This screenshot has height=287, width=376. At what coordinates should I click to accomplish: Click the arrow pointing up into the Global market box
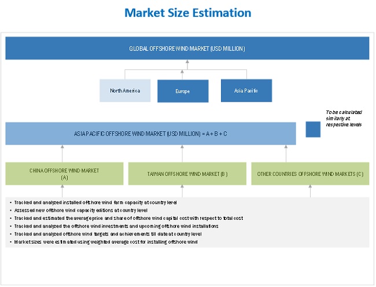click(x=187, y=64)
